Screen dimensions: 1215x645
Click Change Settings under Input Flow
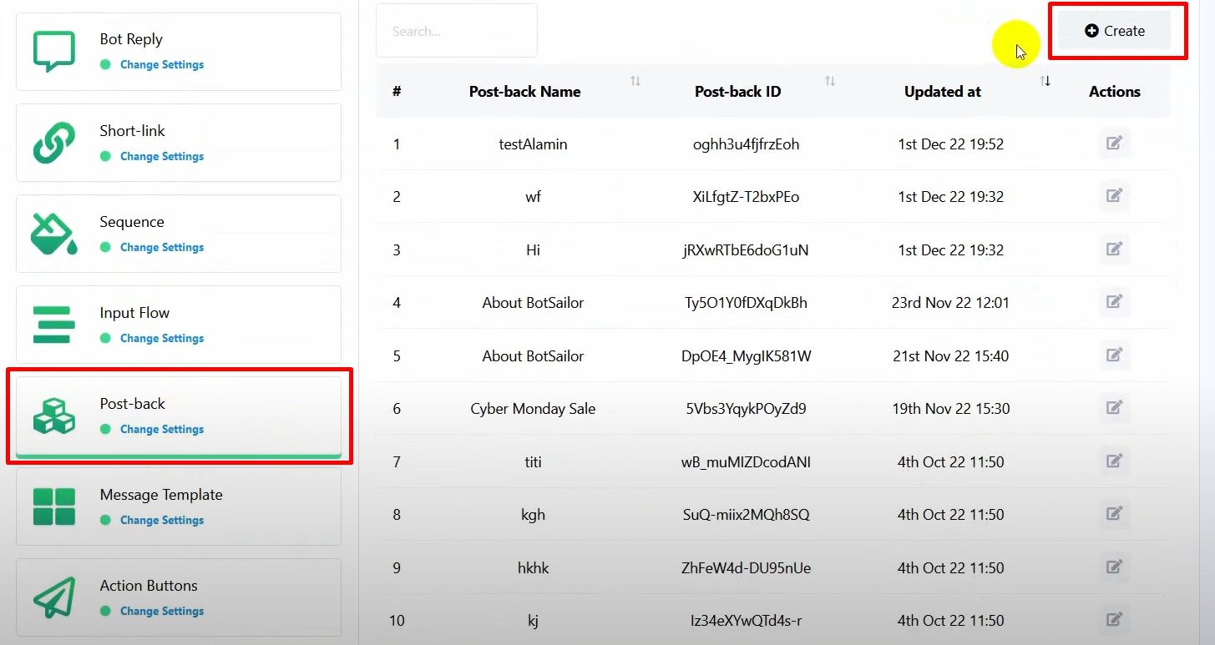161,339
